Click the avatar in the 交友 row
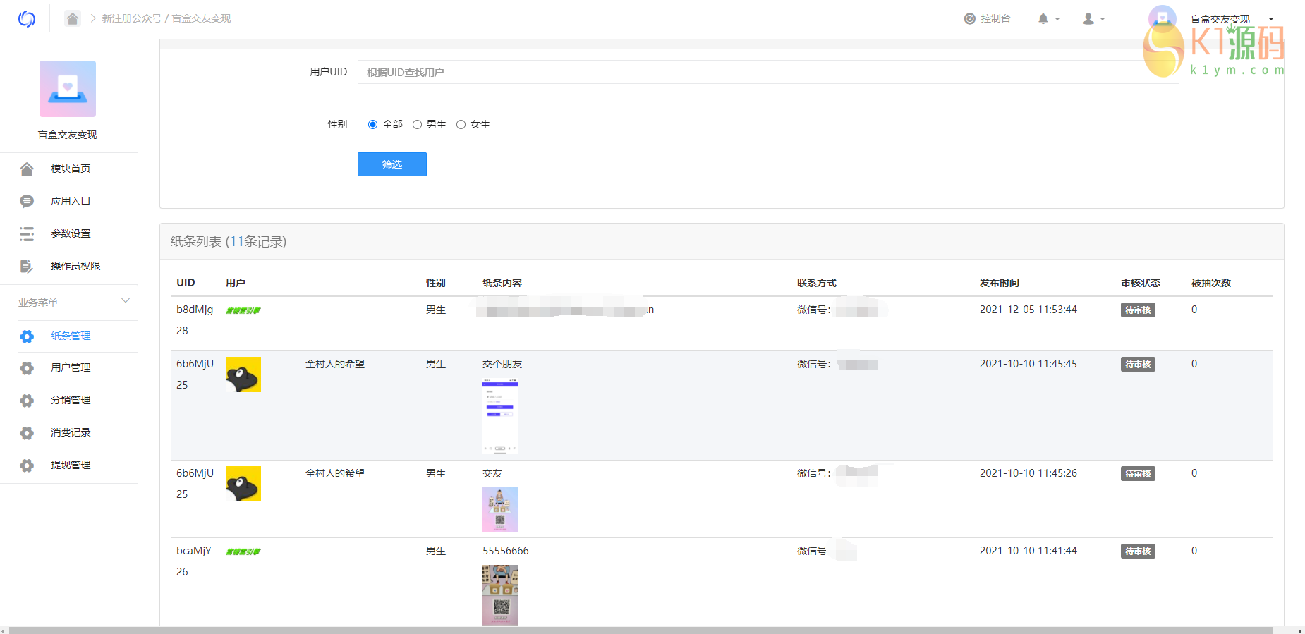The image size is (1305, 634). point(243,484)
